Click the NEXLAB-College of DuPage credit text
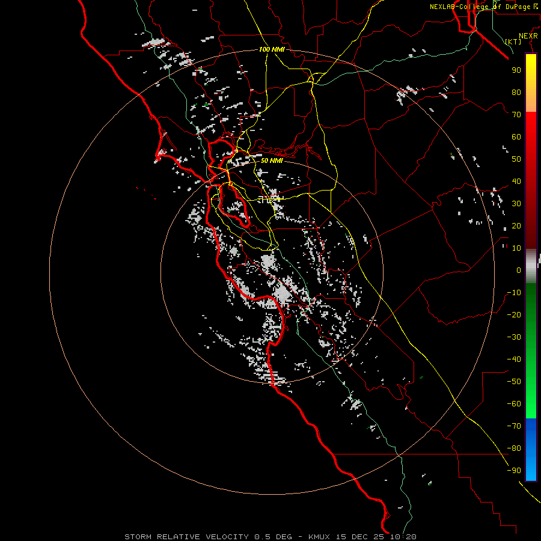 483,7
